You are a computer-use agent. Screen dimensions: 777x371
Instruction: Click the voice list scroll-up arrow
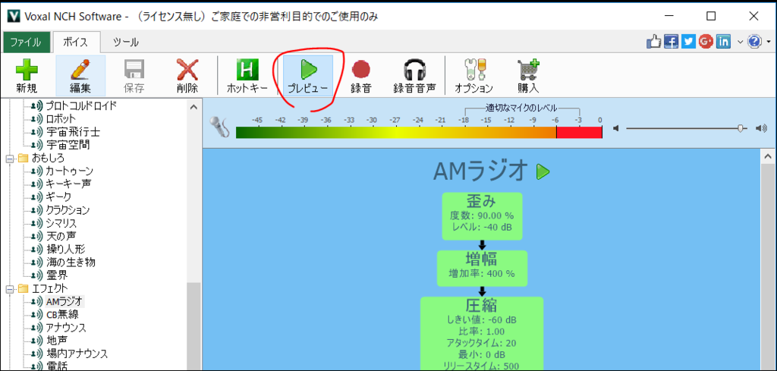point(193,106)
